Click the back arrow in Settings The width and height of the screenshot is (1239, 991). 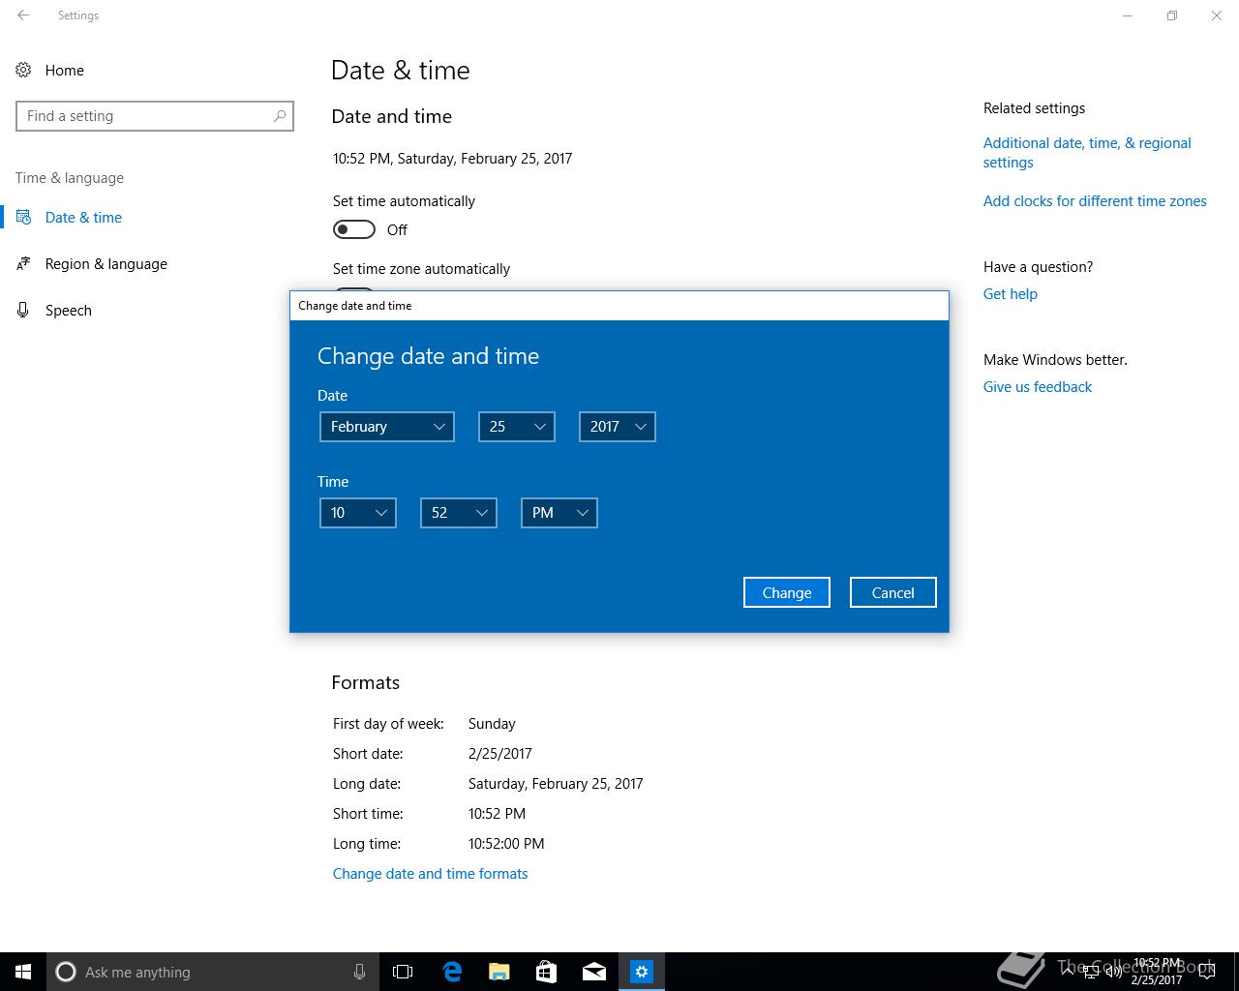point(23,15)
